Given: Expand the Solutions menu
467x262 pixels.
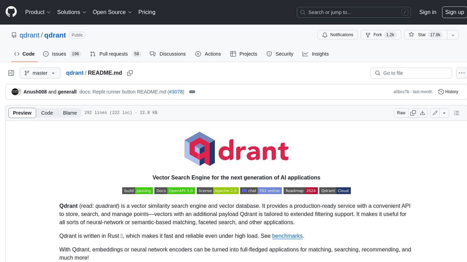Looking at the screenshot, I should (x=71, y=12).
